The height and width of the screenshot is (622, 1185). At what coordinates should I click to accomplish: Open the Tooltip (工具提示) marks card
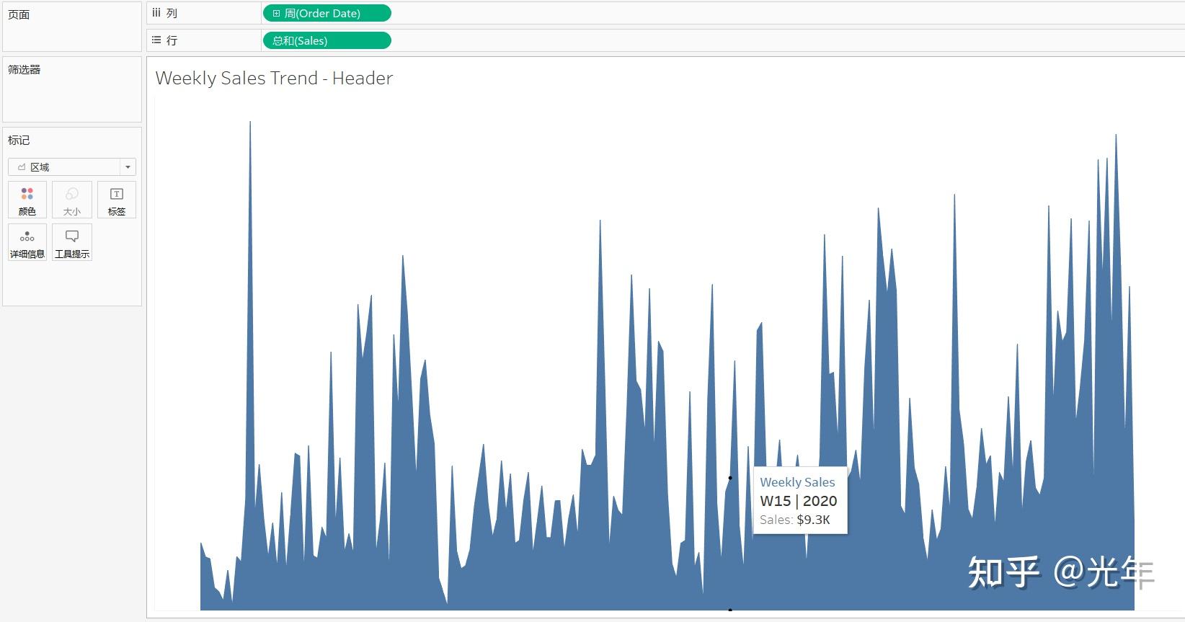[72, 242]
